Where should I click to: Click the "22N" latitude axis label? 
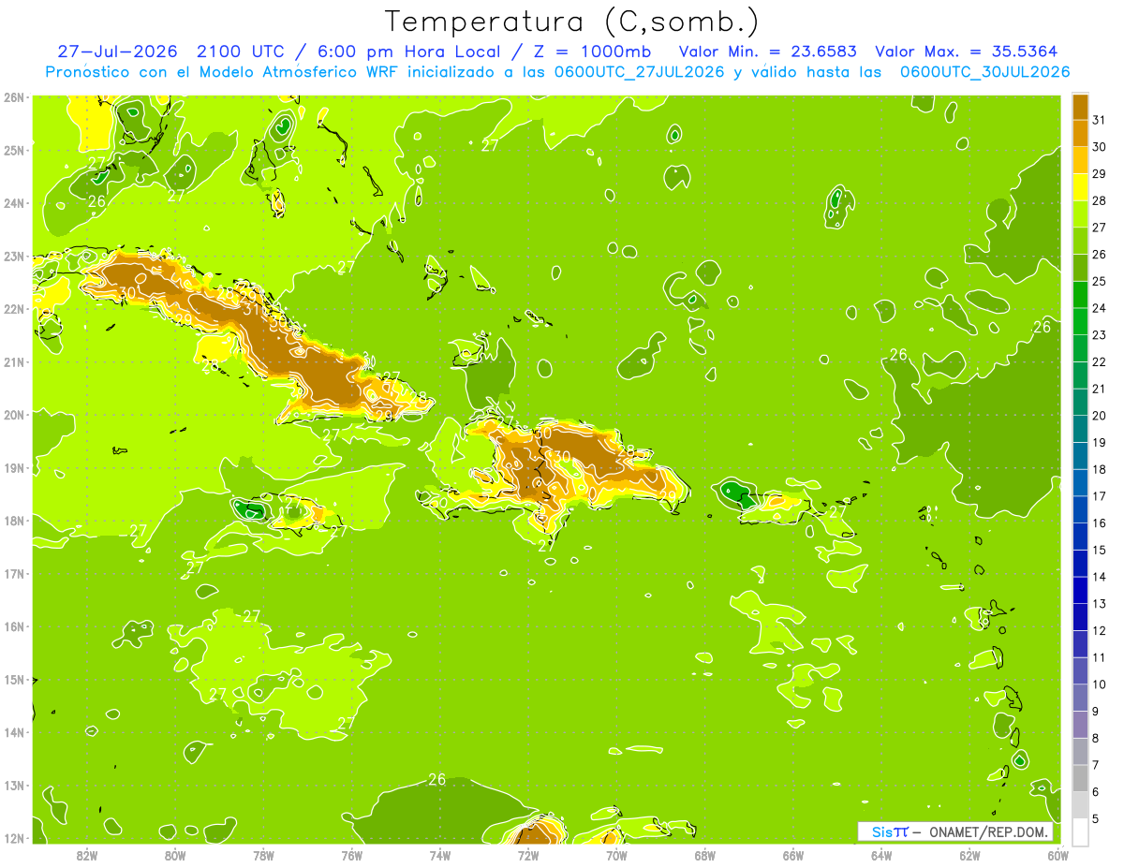click(14, 309)
